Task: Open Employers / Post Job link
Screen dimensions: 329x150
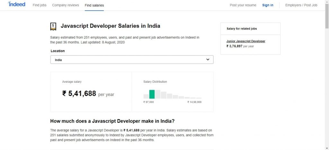Action: [301, 5]
